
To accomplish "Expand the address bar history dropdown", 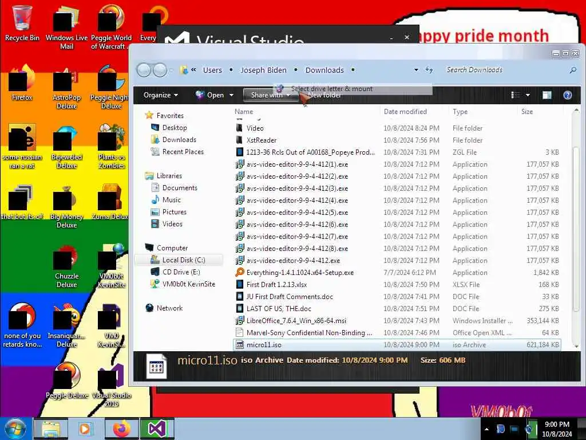I will (416, 70).
